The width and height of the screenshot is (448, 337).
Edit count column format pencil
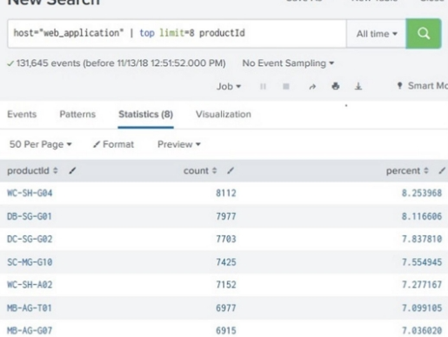tap(231, 171)
